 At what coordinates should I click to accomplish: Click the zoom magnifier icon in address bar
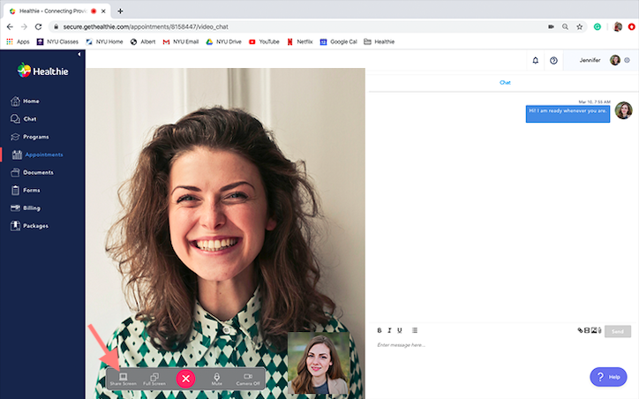point(565,26)
